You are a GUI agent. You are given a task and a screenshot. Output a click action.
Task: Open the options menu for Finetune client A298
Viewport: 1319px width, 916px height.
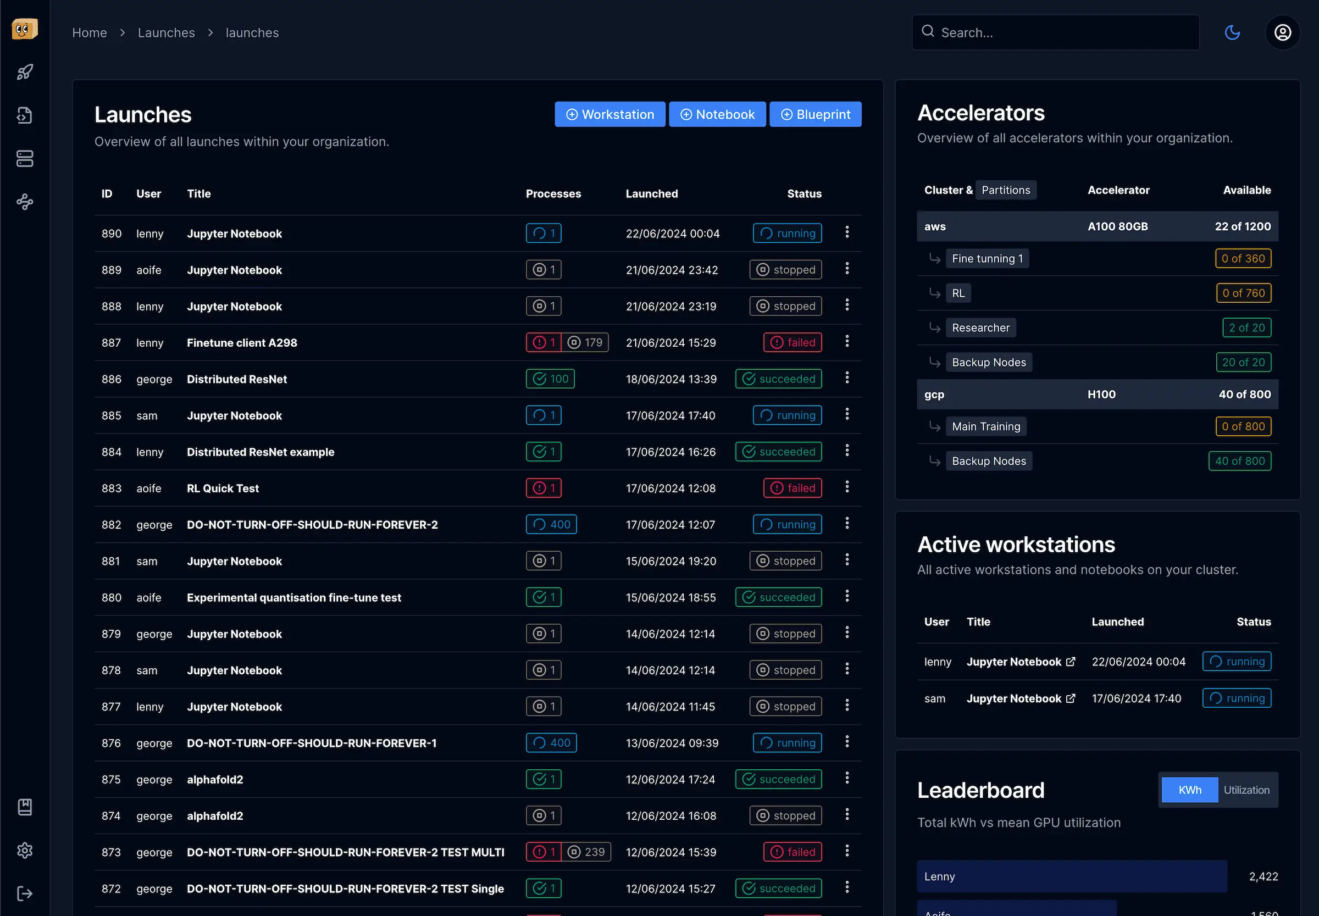847,341
